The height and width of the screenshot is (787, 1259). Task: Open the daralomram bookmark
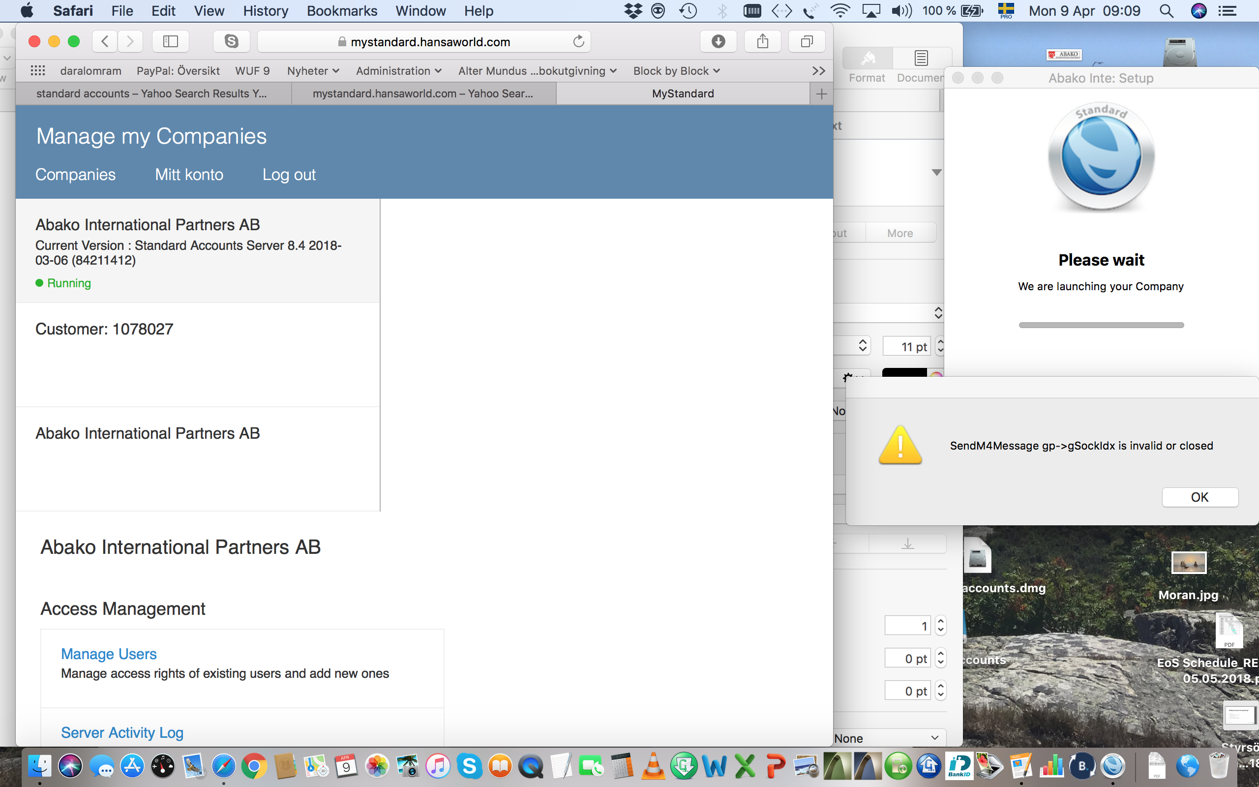pos(90,71)
